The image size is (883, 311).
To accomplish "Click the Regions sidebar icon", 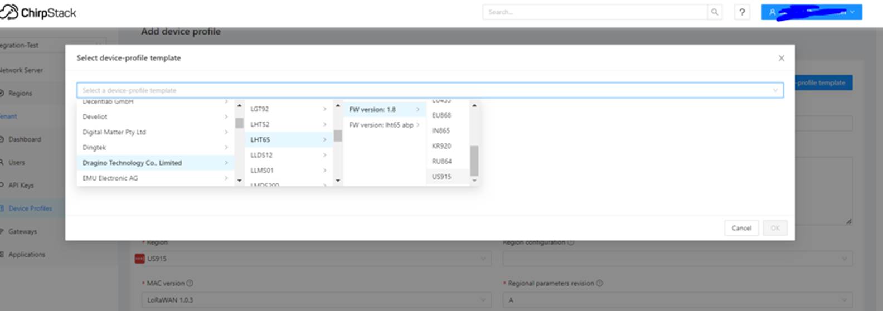I will [2, 93].
